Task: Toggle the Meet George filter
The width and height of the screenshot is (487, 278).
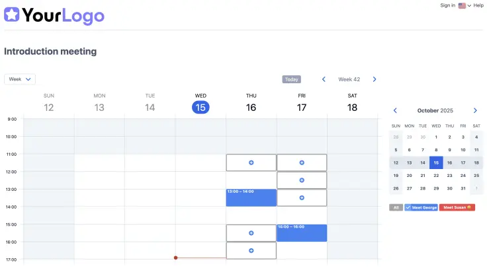Action: tap(421, 207)
